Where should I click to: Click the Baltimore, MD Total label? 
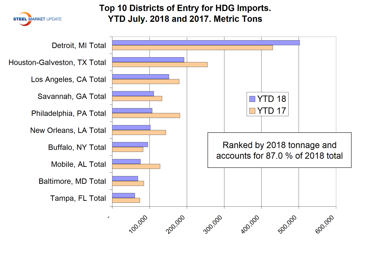72,181
